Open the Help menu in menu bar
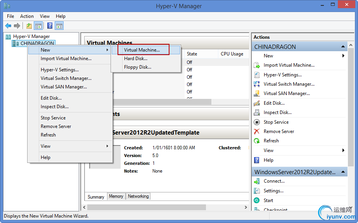The height and width of the screenshot is (223, 358). coord(61,16)
